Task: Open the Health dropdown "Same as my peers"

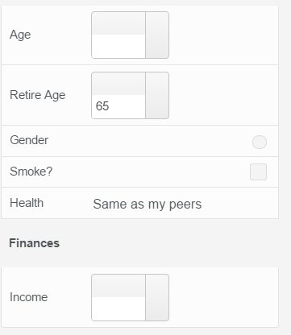Action: click(148, 204)
